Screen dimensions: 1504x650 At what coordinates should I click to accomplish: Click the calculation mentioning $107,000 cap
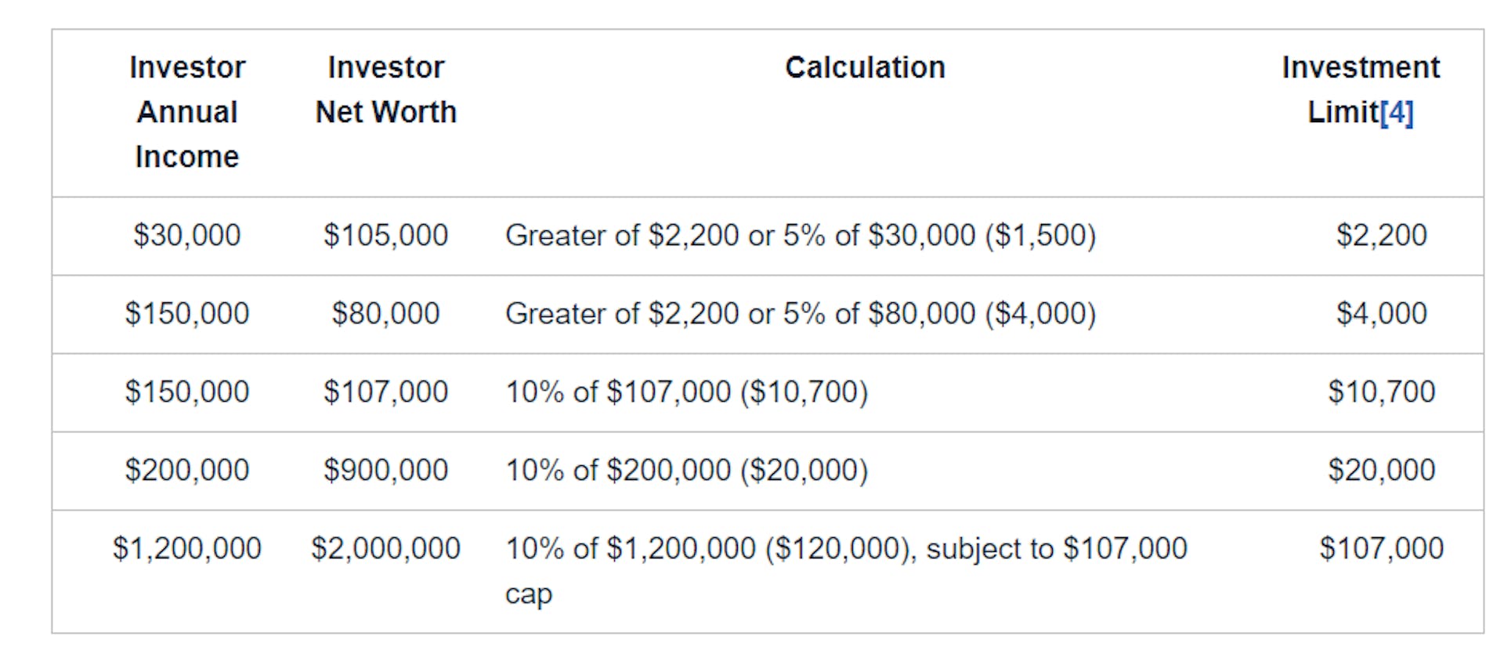[x=846, y=570]
